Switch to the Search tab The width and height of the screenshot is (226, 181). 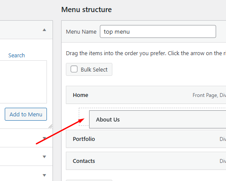coord(17,56)
